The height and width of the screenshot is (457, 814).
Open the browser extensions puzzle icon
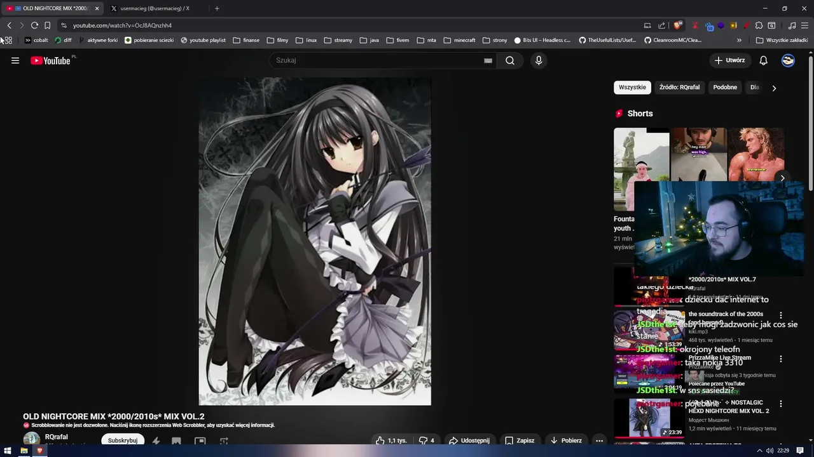coord(759,25)
